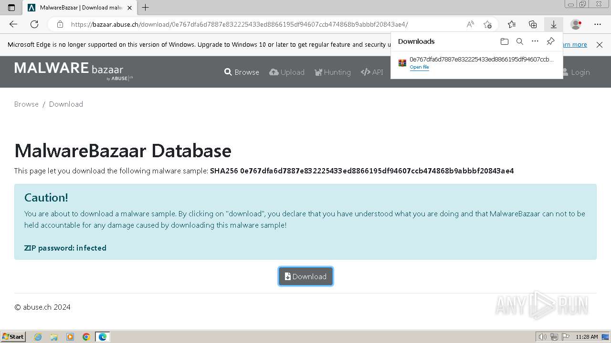The height and width of the screenshot is (343, 611).
Task: Open more options in Downloads panel
Action: point(535,41)
